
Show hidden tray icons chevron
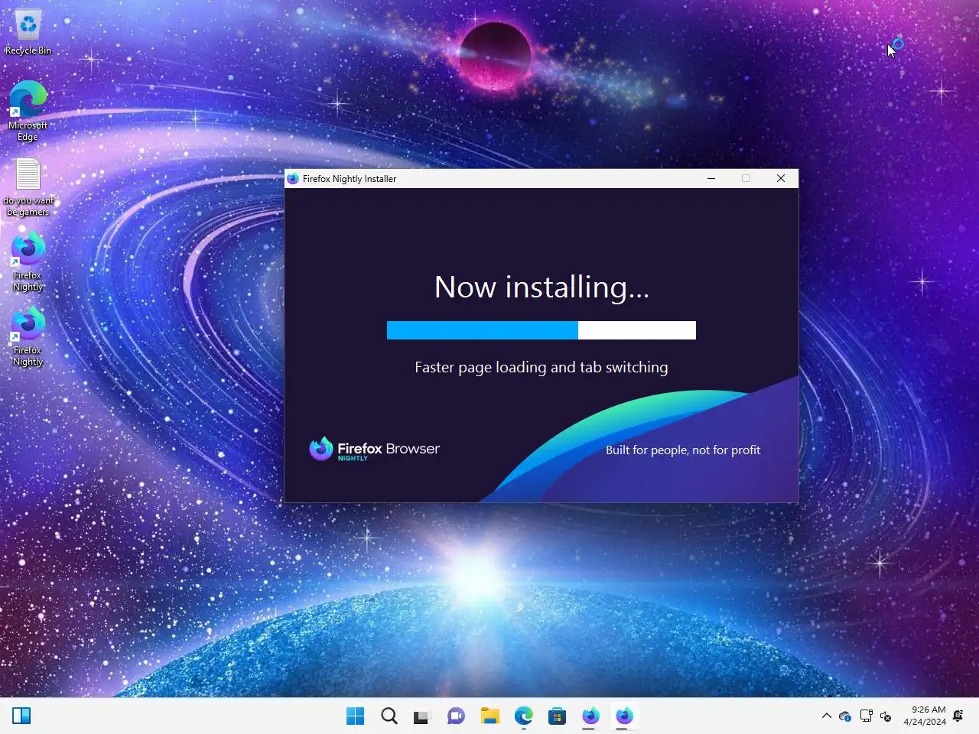point(827,716)
